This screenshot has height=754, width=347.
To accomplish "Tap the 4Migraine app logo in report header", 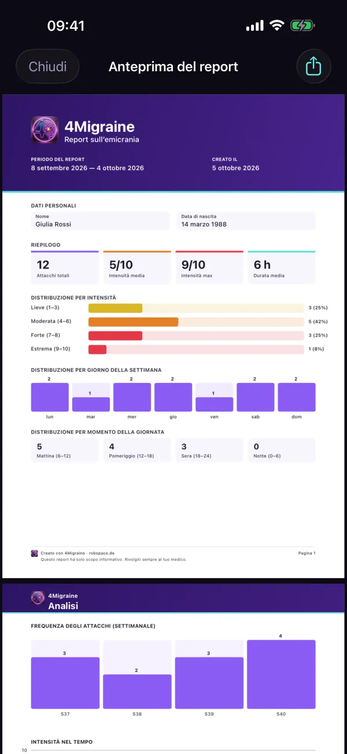I will pos(45,131).
